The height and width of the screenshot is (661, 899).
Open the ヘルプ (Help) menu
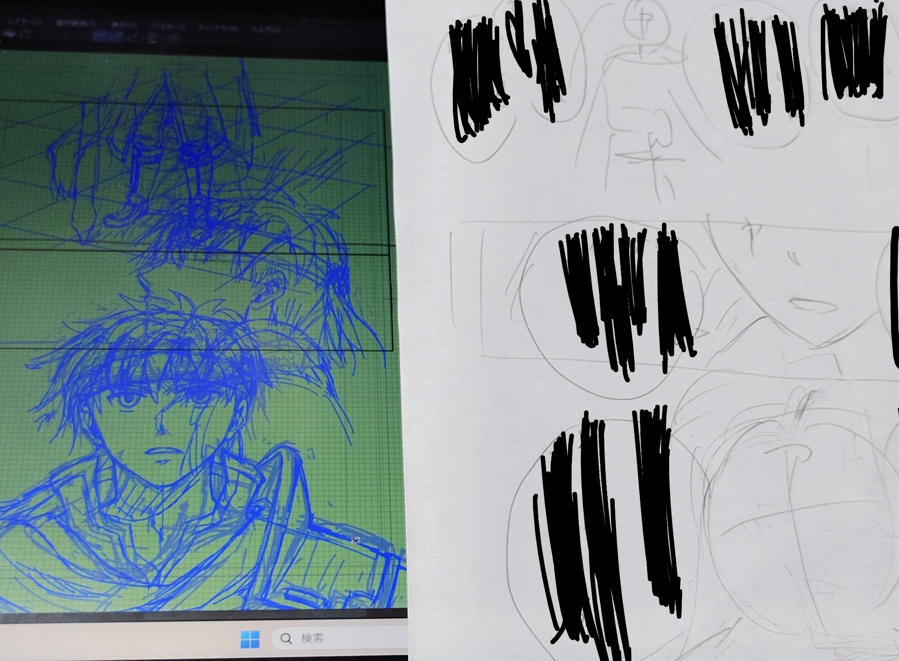point(266,30)
